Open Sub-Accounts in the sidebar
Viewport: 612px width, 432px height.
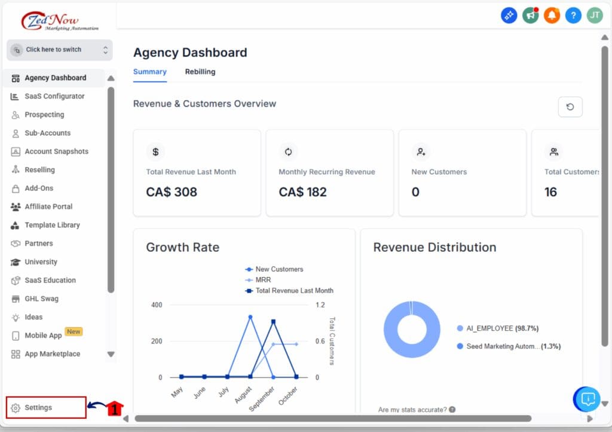47,133
